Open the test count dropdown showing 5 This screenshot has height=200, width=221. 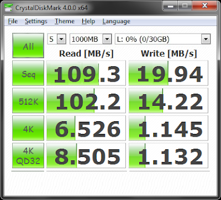point(56,39)
